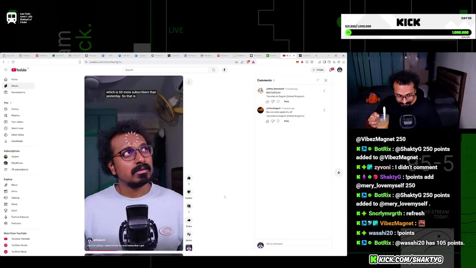Open YouTube notifications bell
This screenshot has height=268, width=476.
point(331,70)
